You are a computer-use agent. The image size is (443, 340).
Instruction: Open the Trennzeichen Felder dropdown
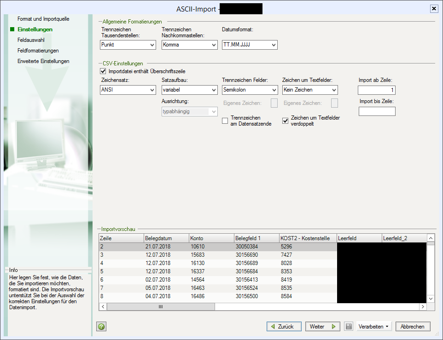(x=250, y=90)
